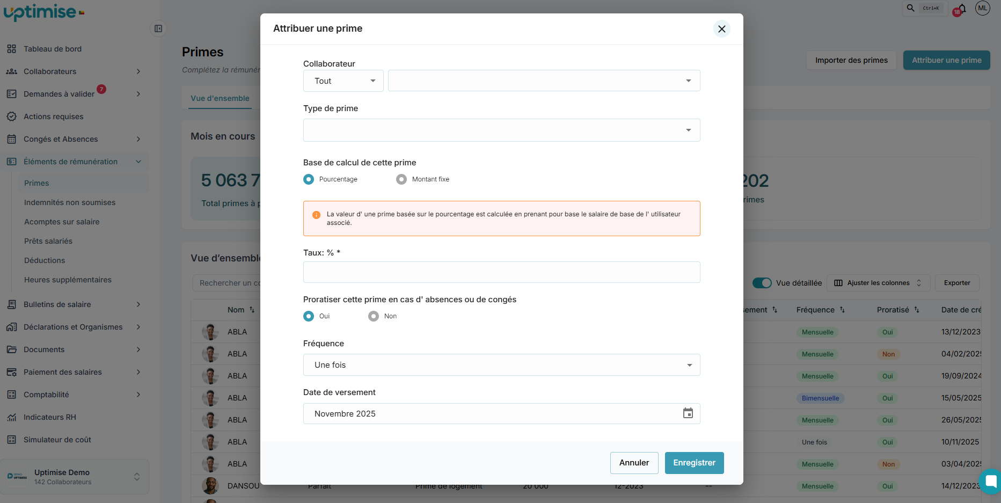Open the Type de prime dropdown

(501, 130)
